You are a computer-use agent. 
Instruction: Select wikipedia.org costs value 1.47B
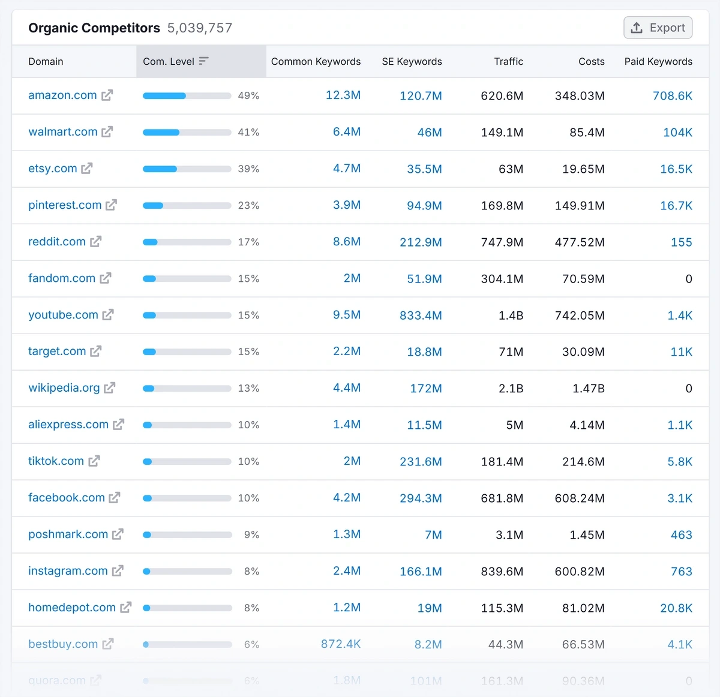(x=589, y=389)
